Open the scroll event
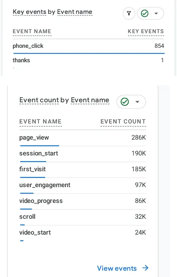This screenshot has height=277, width=177. pyautogui.click(x=83, y=217)
